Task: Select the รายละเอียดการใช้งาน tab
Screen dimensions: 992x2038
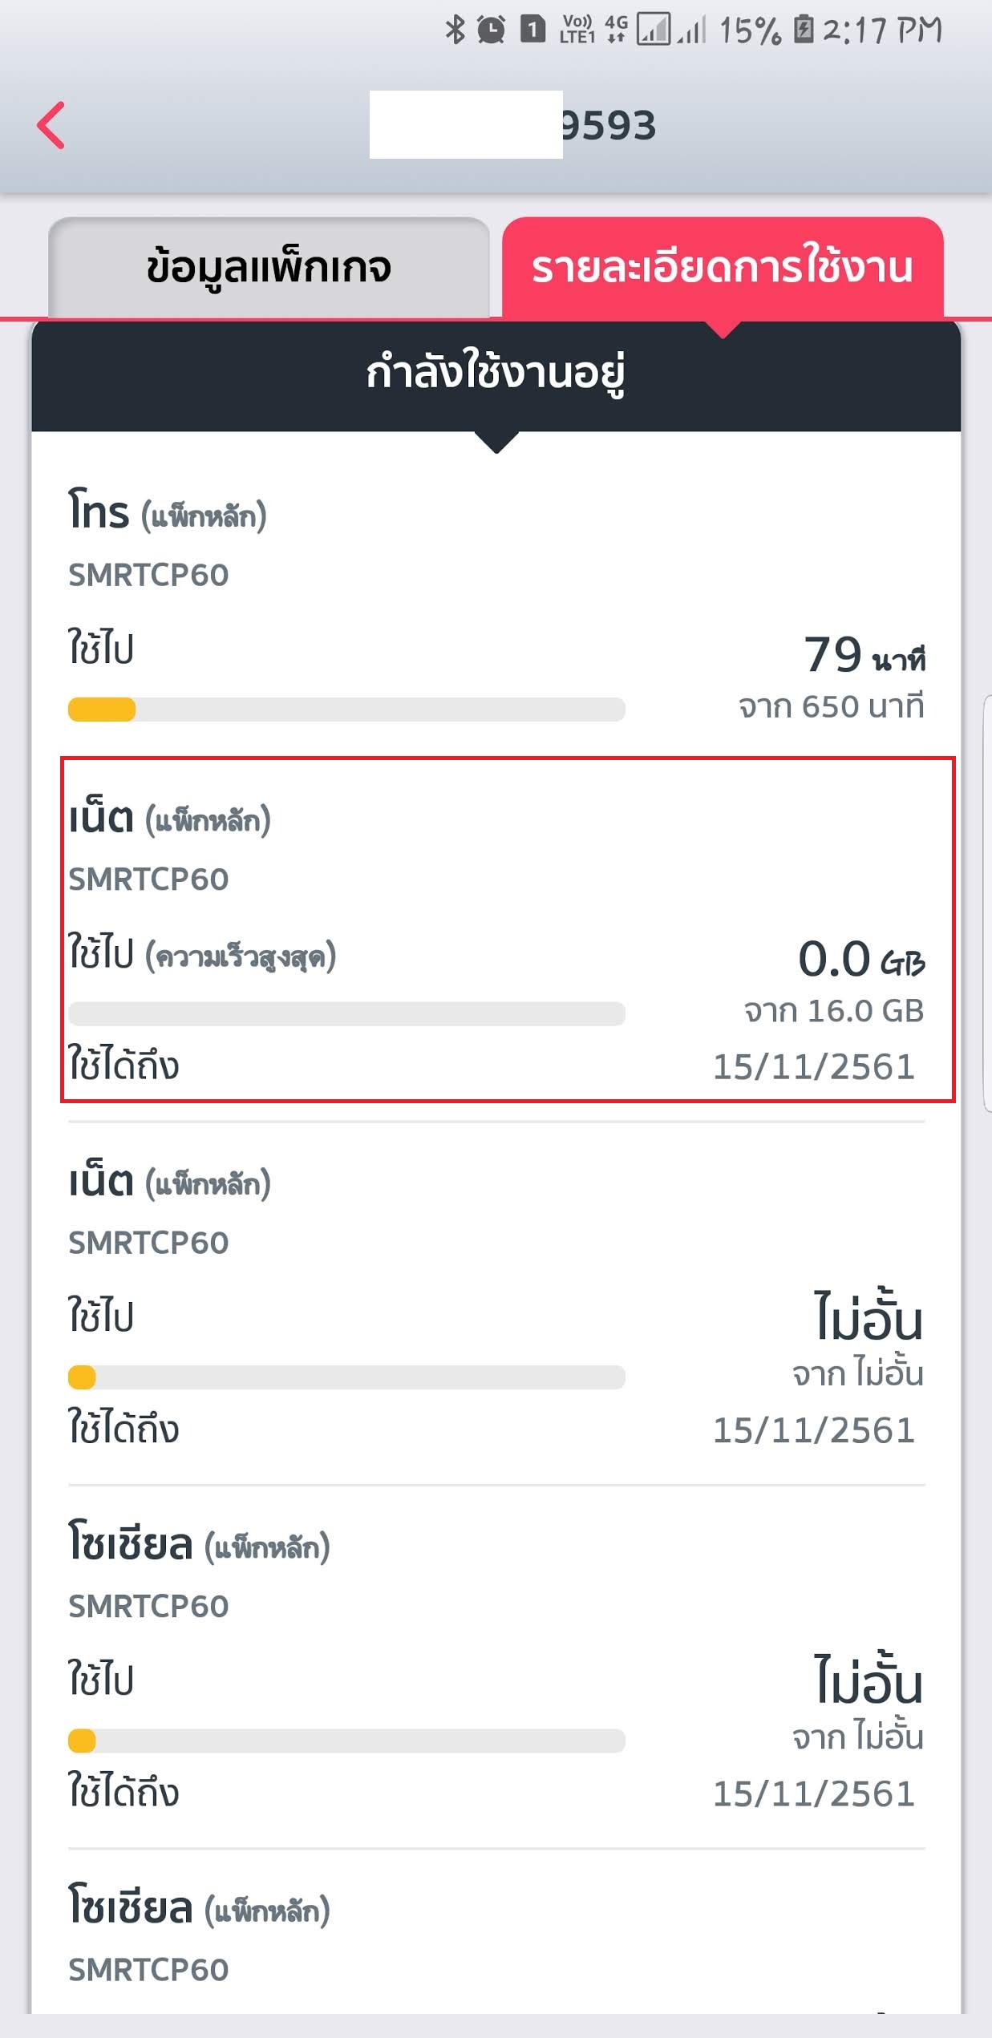Action: pyautogui.click(x=722, y=268)
